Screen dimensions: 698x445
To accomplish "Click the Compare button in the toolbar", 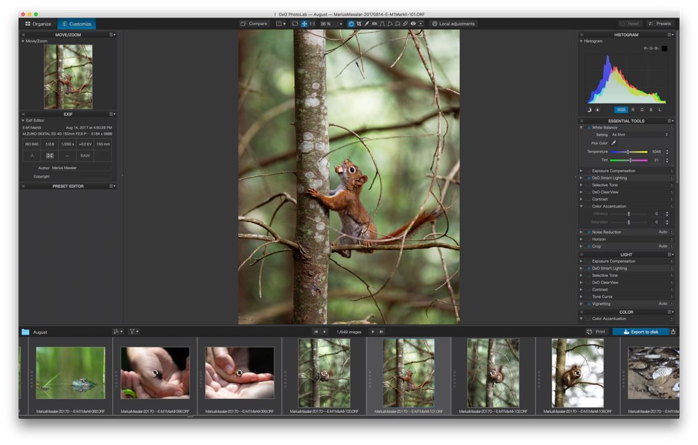I will (x=253, y=24).
